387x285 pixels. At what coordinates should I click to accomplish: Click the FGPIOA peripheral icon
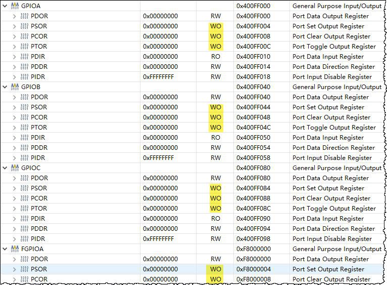(x=15, y=249)
